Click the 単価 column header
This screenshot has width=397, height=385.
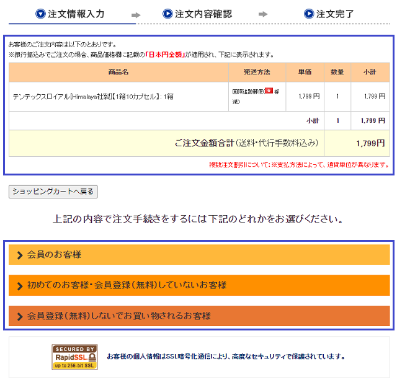pyautogui.click(x=305, y=72)
